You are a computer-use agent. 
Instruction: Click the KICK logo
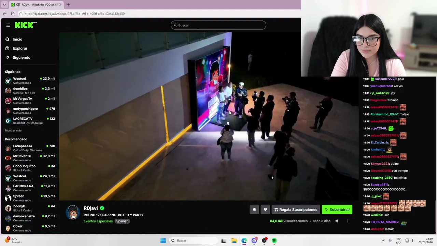point(26,25)
